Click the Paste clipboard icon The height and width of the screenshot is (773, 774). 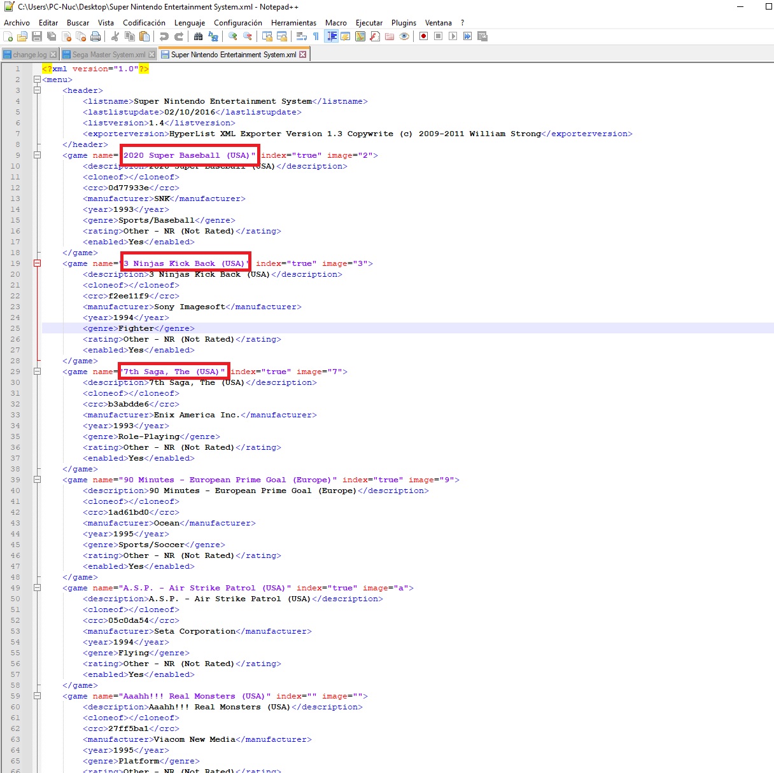[144, 36]
